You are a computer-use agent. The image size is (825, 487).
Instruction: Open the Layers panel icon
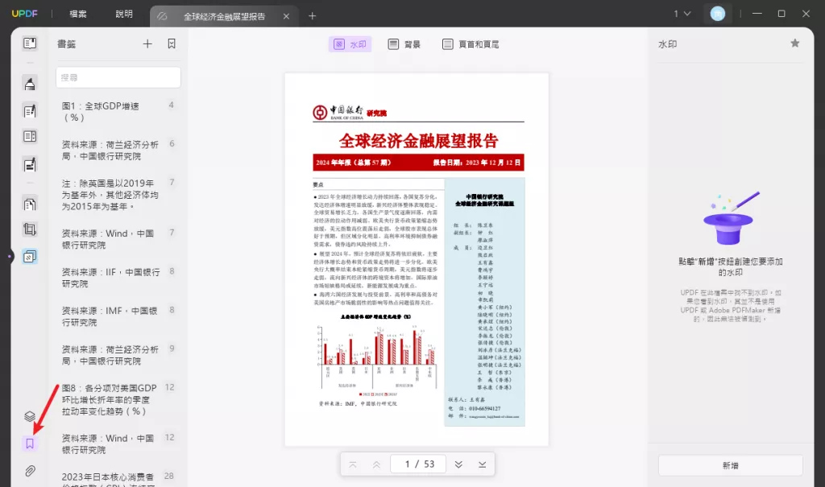30,416
